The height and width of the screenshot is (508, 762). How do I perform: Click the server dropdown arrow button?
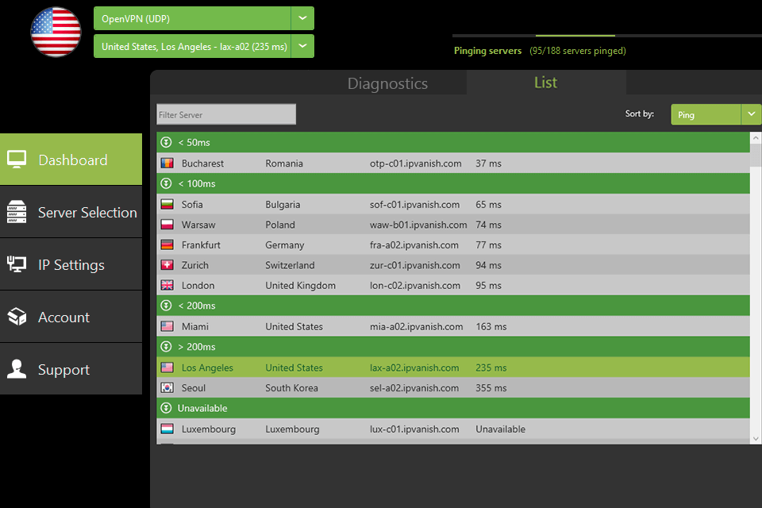pyautogui.click(x=302, y=46)
